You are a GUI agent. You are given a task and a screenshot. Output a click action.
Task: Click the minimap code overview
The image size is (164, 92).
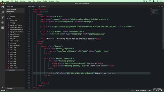[x=156, y=12]
